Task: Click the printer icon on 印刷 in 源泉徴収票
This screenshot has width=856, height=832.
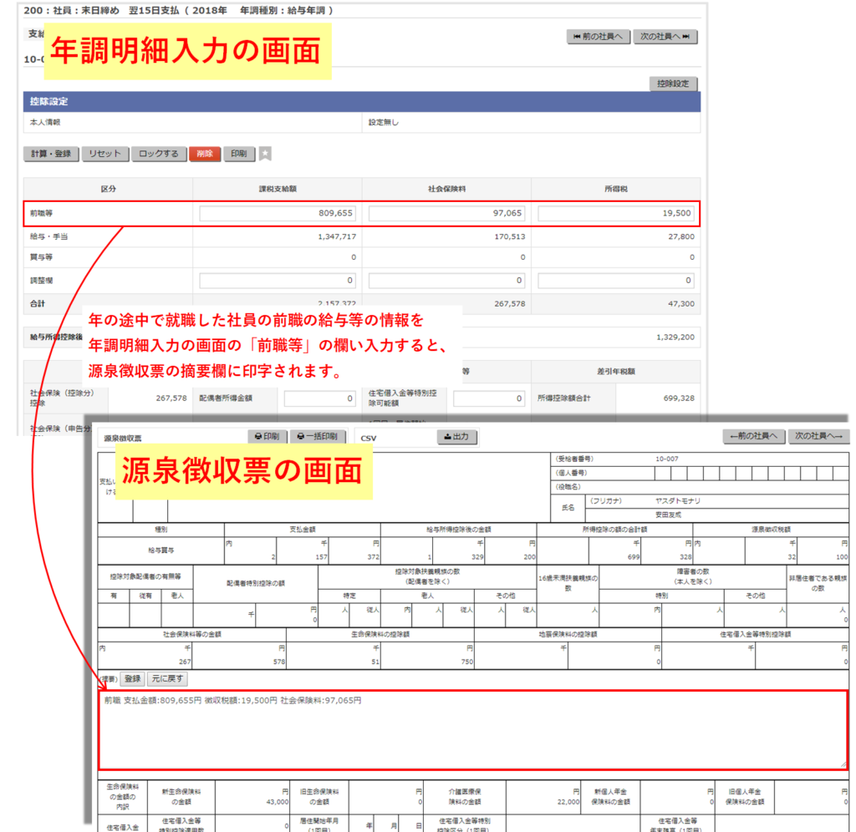Action: click(x=258, y=436)
